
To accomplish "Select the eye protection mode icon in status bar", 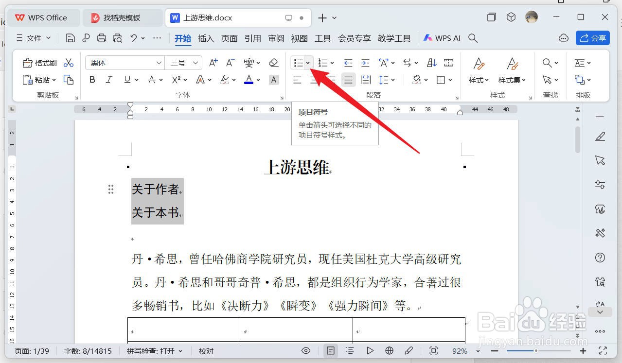I will (306, 350).
